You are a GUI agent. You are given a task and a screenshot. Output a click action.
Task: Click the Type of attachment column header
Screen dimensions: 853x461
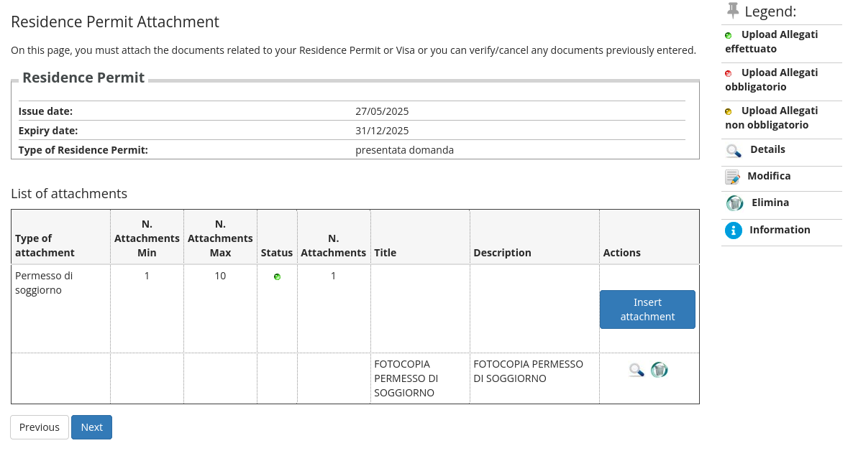(x=45, y=246)
